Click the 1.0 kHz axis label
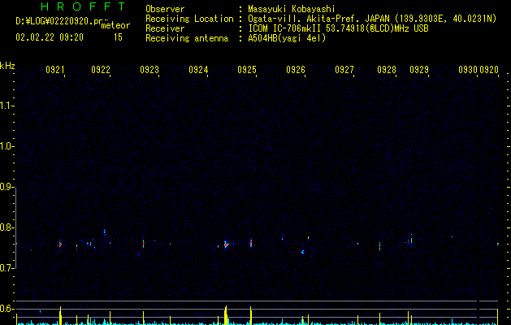This screenshot has width=511, height=325. (x=6, y=146)
